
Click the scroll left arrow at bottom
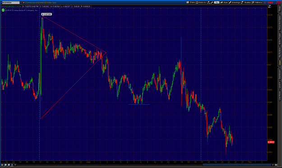point(15,165)
